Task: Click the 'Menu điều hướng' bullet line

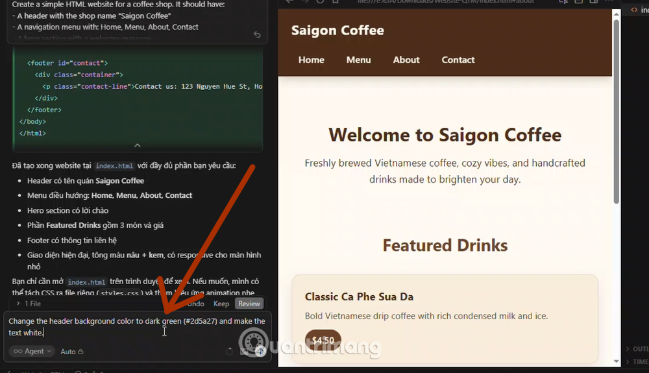Action: pos(110,196)
